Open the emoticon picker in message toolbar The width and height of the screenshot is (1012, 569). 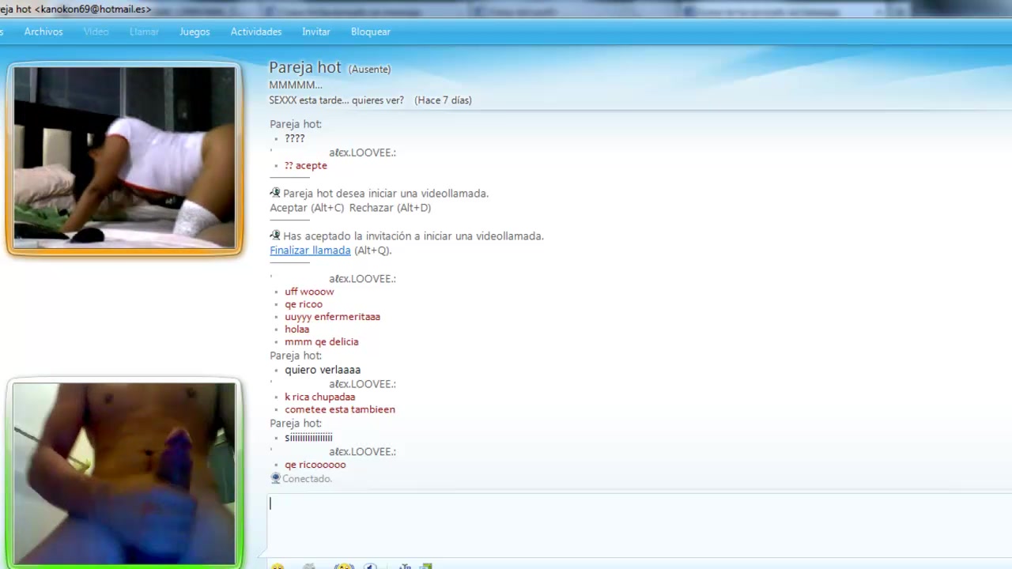(278, 566)
